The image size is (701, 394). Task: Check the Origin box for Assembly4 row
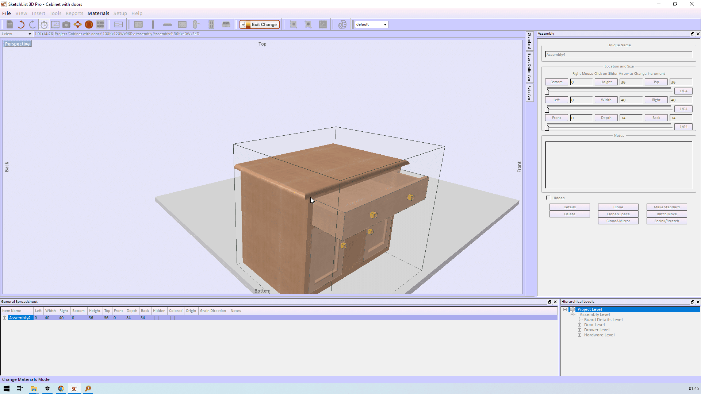tap(189, 318)
